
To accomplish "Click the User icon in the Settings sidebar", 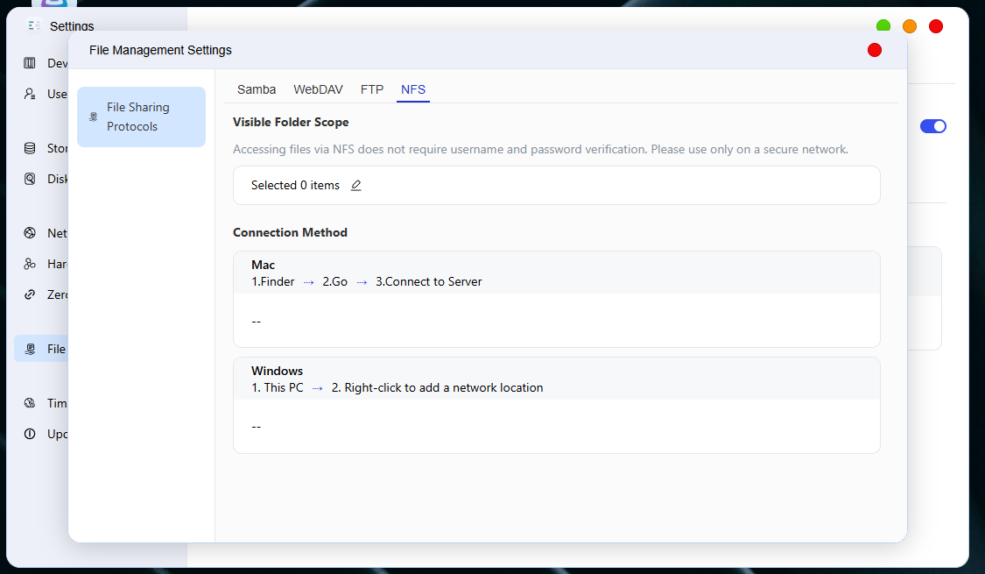I will (x=30, y=94).
